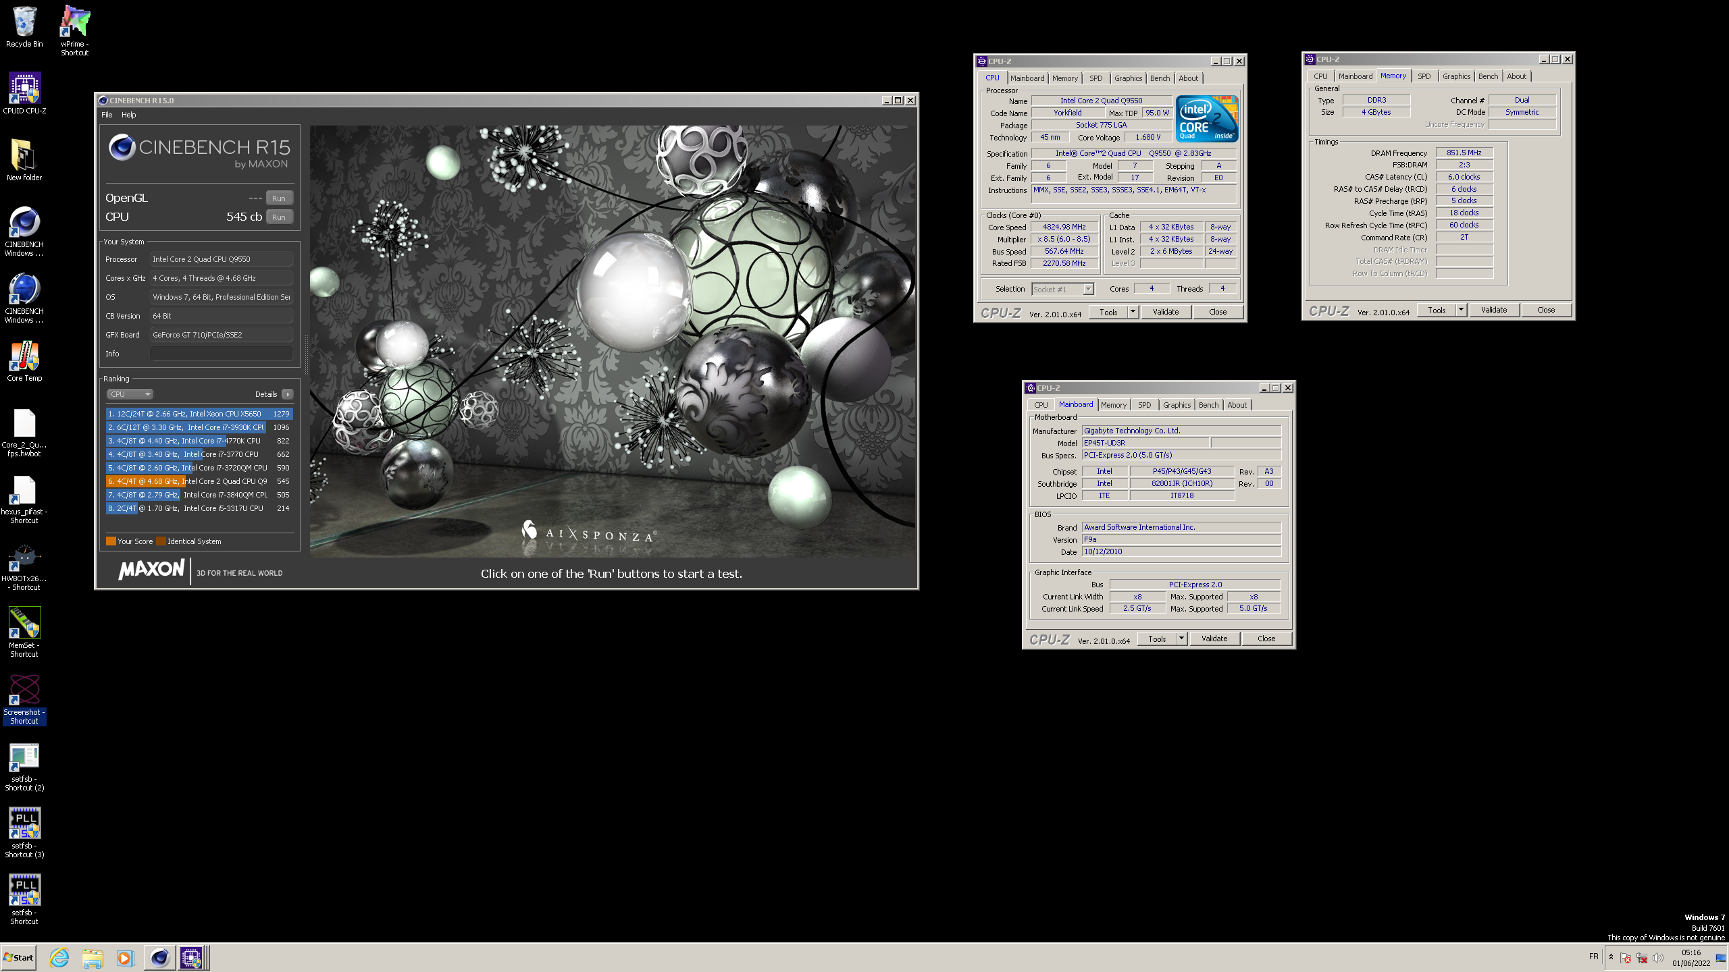Open Graphics tab in Memory CPU-Z window
1729x972 pixels.
tap(1456, 76)
